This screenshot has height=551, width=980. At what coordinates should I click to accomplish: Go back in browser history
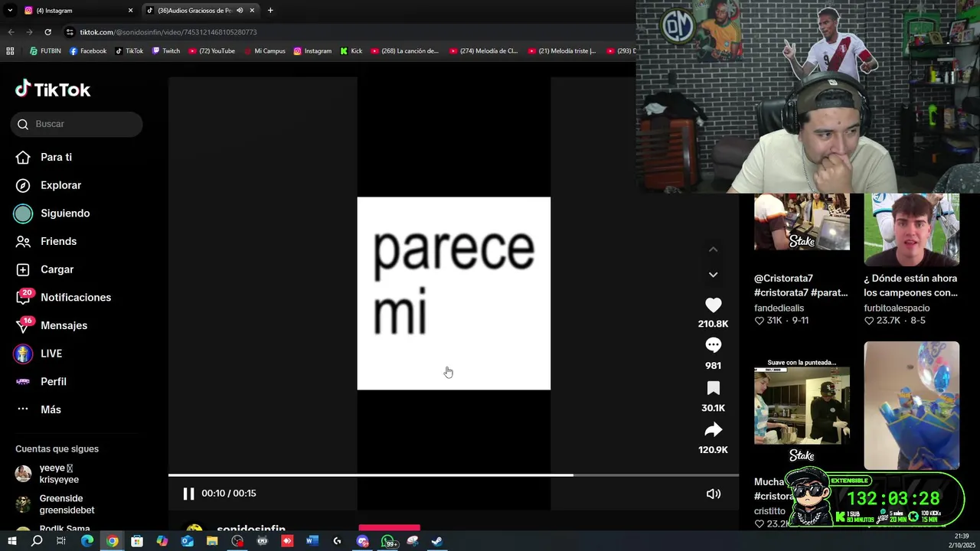pyautogui.click(x=11, y=32)
